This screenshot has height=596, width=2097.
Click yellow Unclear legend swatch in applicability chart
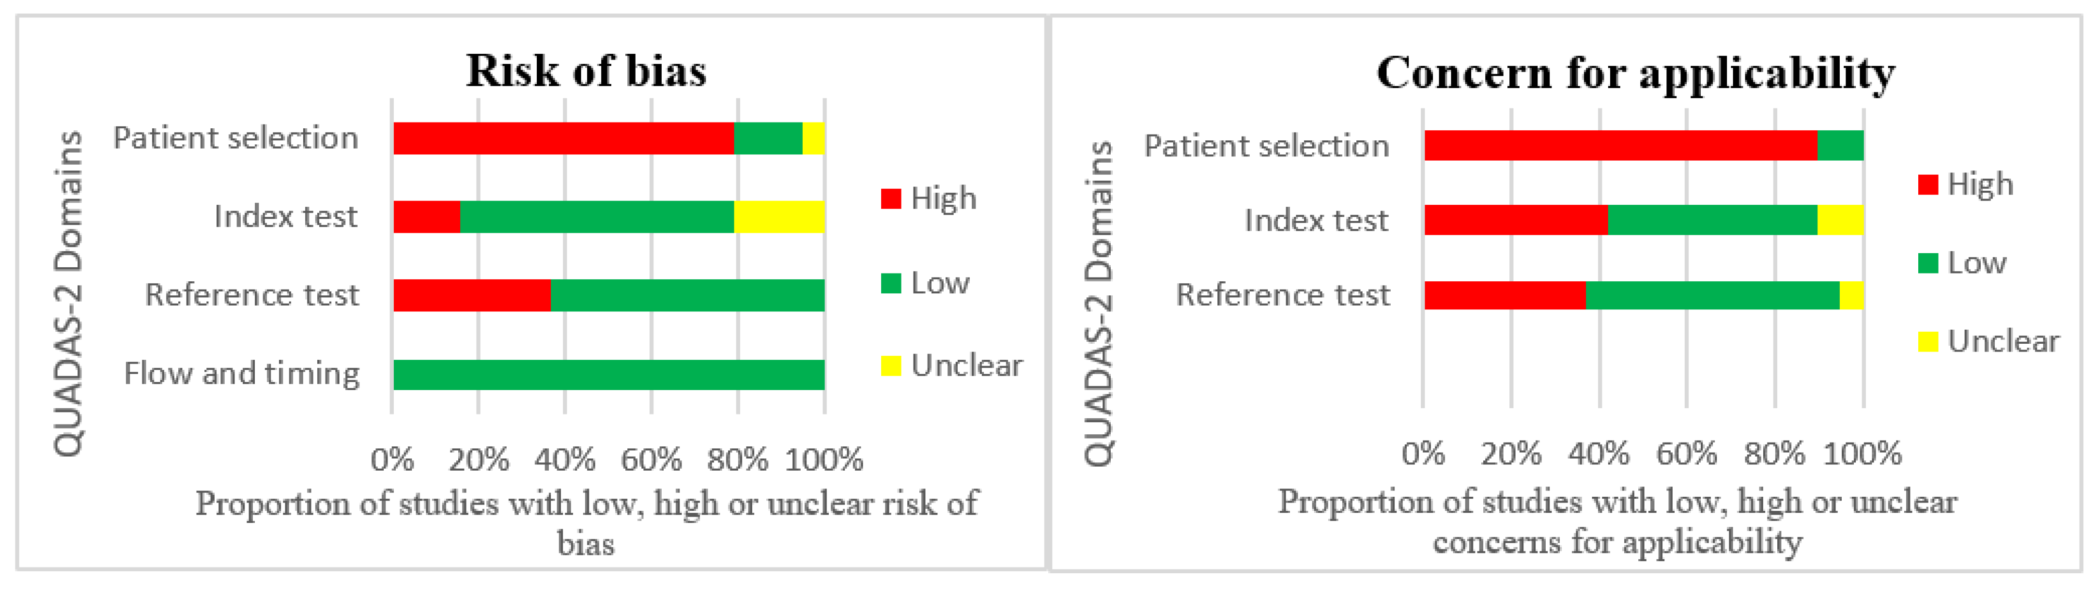1927,341
